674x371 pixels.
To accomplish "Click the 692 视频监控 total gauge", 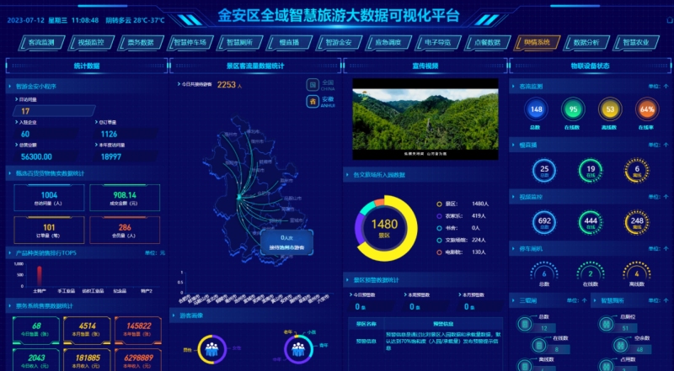I will 544,221.
